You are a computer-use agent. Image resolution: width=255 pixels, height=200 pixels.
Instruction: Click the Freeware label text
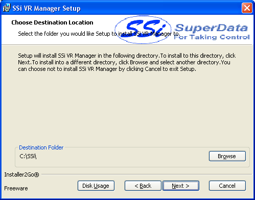16,188
